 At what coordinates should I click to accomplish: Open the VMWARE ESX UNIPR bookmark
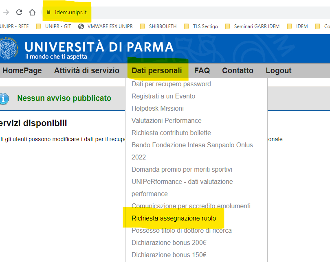[106, 26]
